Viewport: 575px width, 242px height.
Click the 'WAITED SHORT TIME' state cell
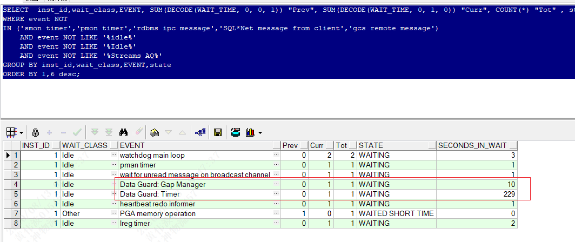pyautogui.click(x=396, y=214)
